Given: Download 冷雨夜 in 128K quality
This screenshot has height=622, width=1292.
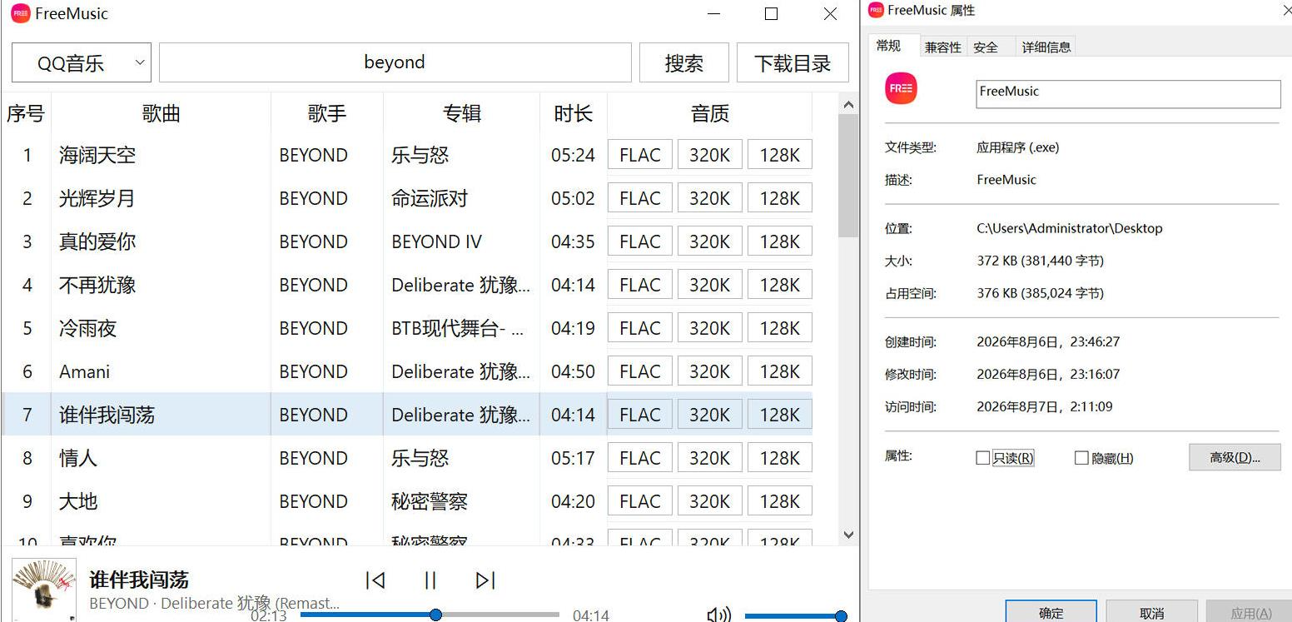Looking at the screenshot, I should [x=780, y=328].
